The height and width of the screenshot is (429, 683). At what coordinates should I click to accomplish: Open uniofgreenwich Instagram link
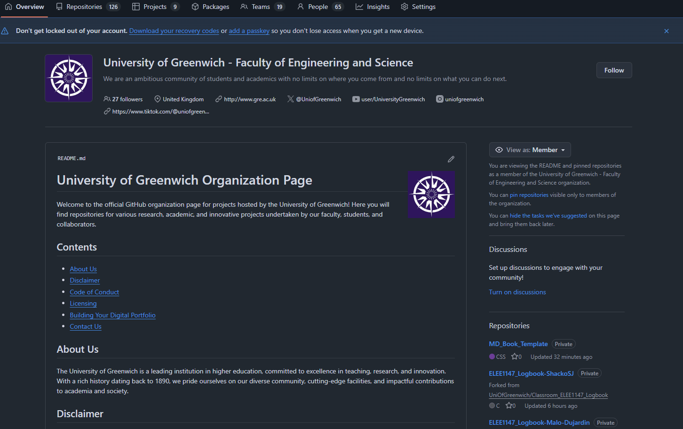pos(464,99)
